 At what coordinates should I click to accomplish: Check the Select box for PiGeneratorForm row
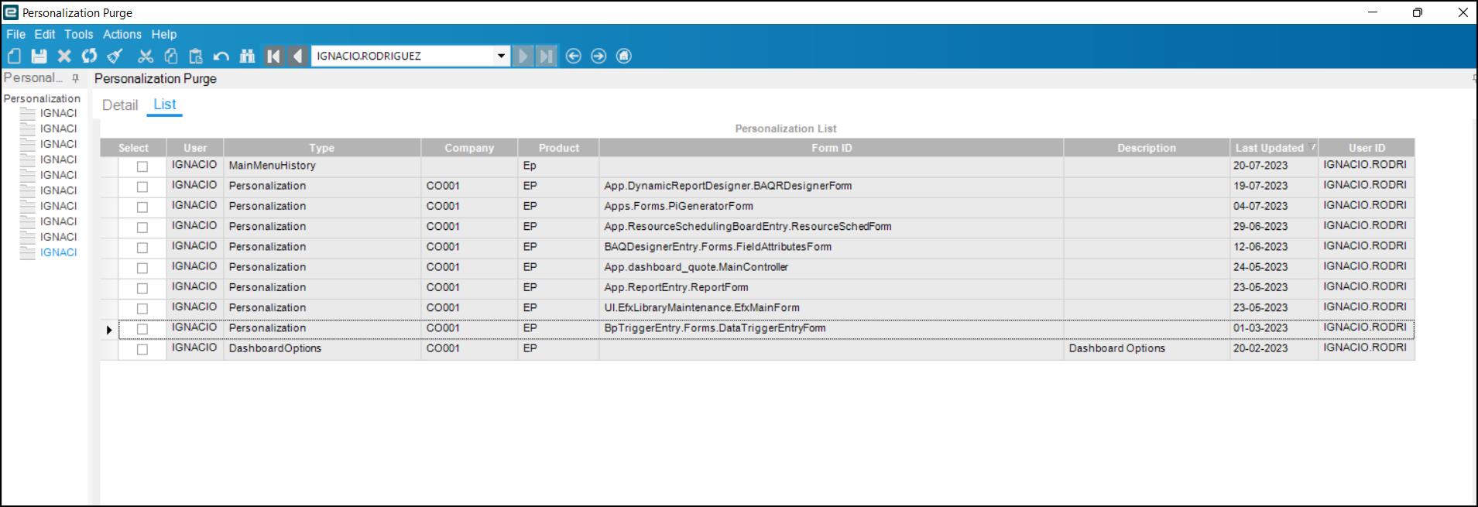[142, 207]
